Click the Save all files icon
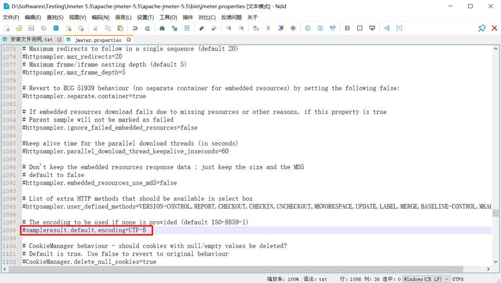The width and height of the screenshot is (501, 283). [x=44, y=28]
